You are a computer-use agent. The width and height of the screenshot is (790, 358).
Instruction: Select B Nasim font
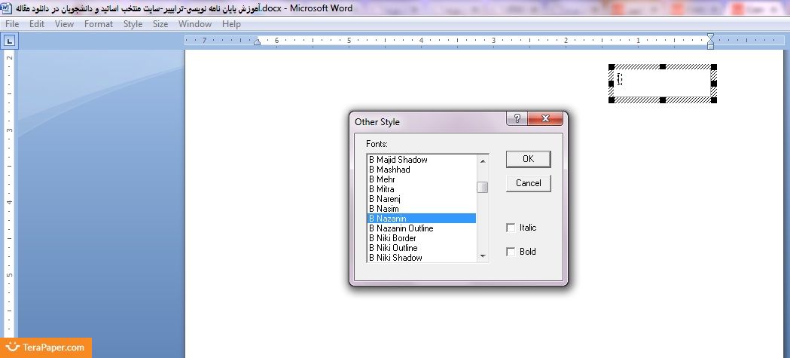tap(422, 209)
